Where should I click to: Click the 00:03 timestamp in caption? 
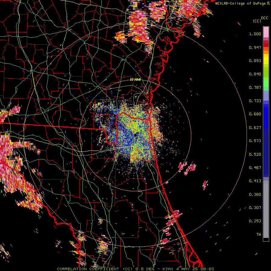click(x=207, y=269)
